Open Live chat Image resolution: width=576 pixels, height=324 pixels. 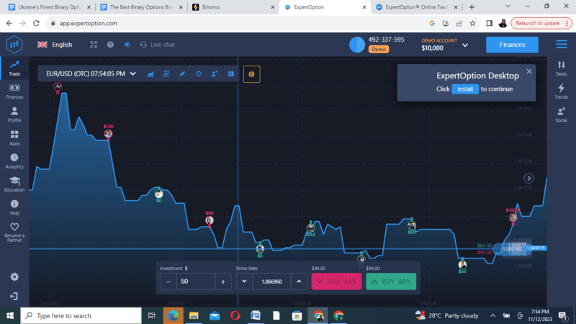[x=158, y=45]
